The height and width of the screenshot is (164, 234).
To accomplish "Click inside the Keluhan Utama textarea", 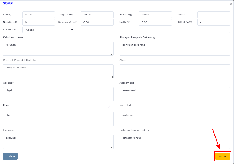I will coord(58,49).
